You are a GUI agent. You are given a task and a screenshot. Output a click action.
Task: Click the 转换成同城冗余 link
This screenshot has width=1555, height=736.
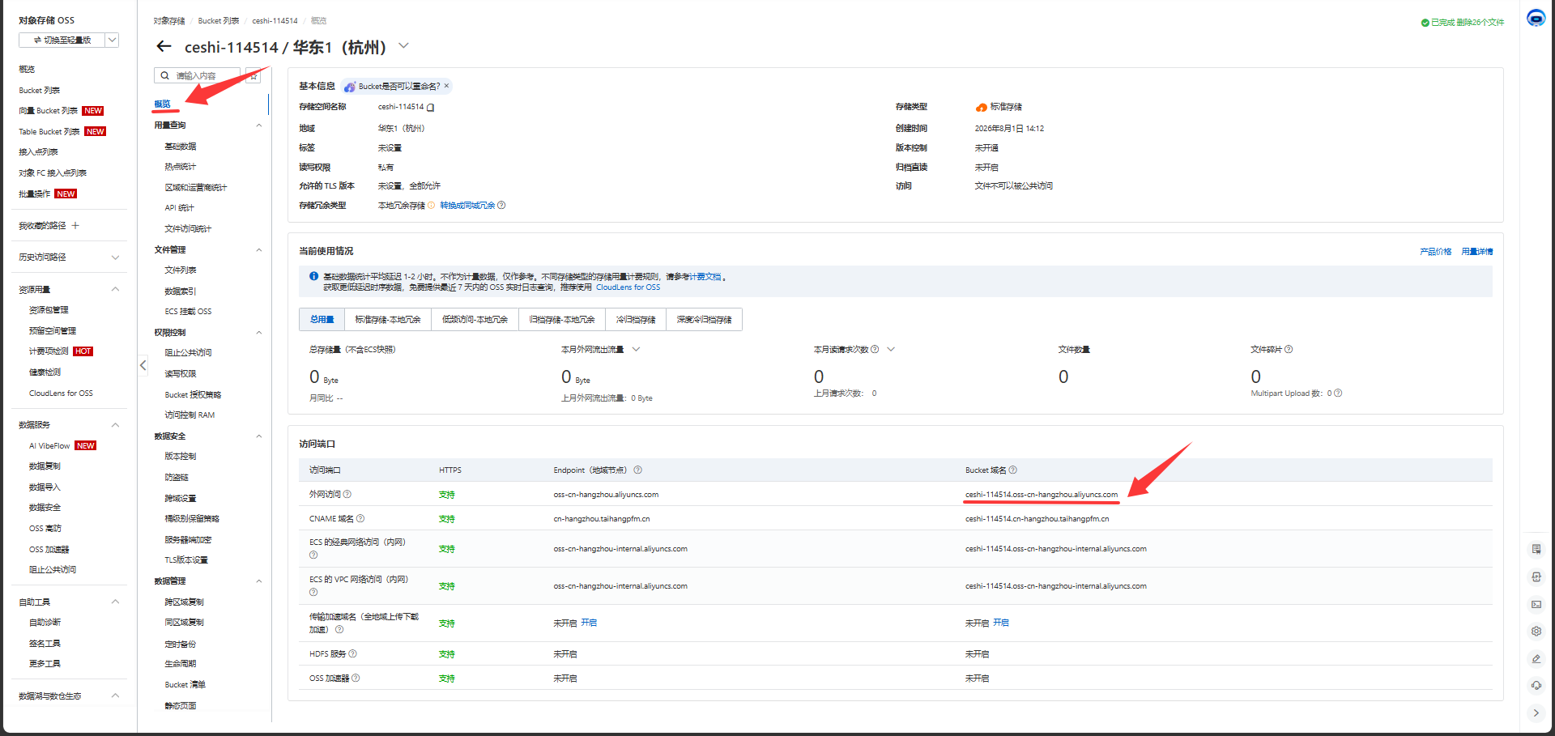(467, 206)
